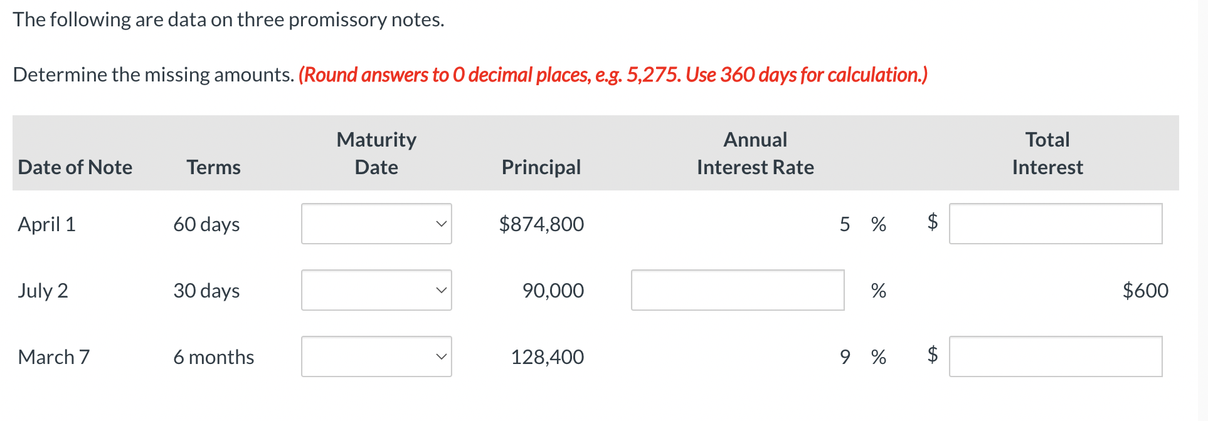
Task: Click the Annual Interest Rate column header
Action: (755, 153)
